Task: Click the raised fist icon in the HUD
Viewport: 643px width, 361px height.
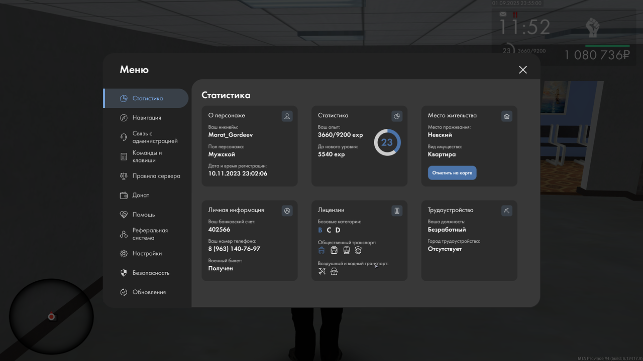Action: [x=593, y=27]
